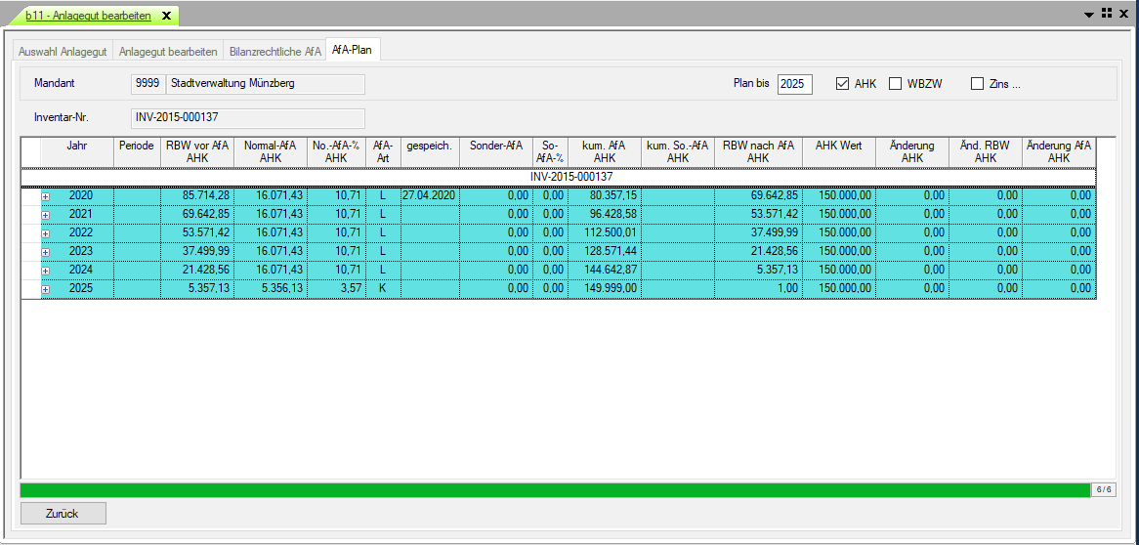Expand the 2021 year row
This screenshot has width=1139, height=545.
pyautogui.click(x=46, y=215)
